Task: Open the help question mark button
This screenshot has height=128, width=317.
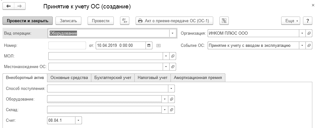Action: pos(308,21)
